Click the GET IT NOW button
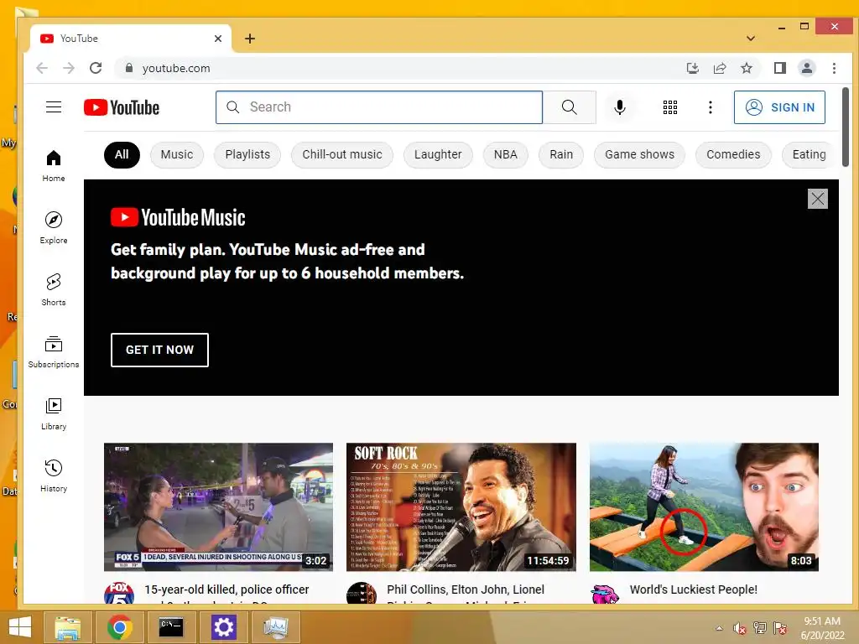 click(159, 350)
